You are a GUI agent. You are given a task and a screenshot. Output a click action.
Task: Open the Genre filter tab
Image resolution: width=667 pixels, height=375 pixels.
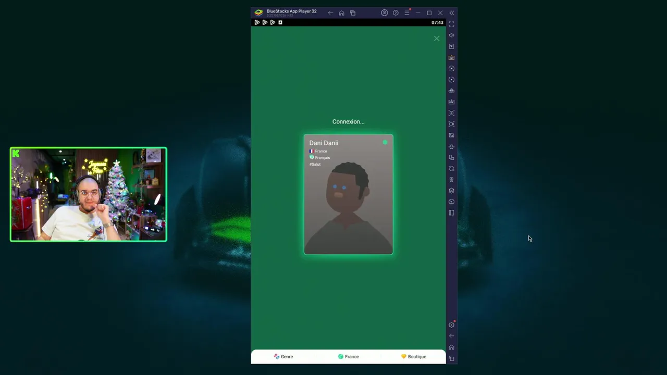tap(283, 357)
